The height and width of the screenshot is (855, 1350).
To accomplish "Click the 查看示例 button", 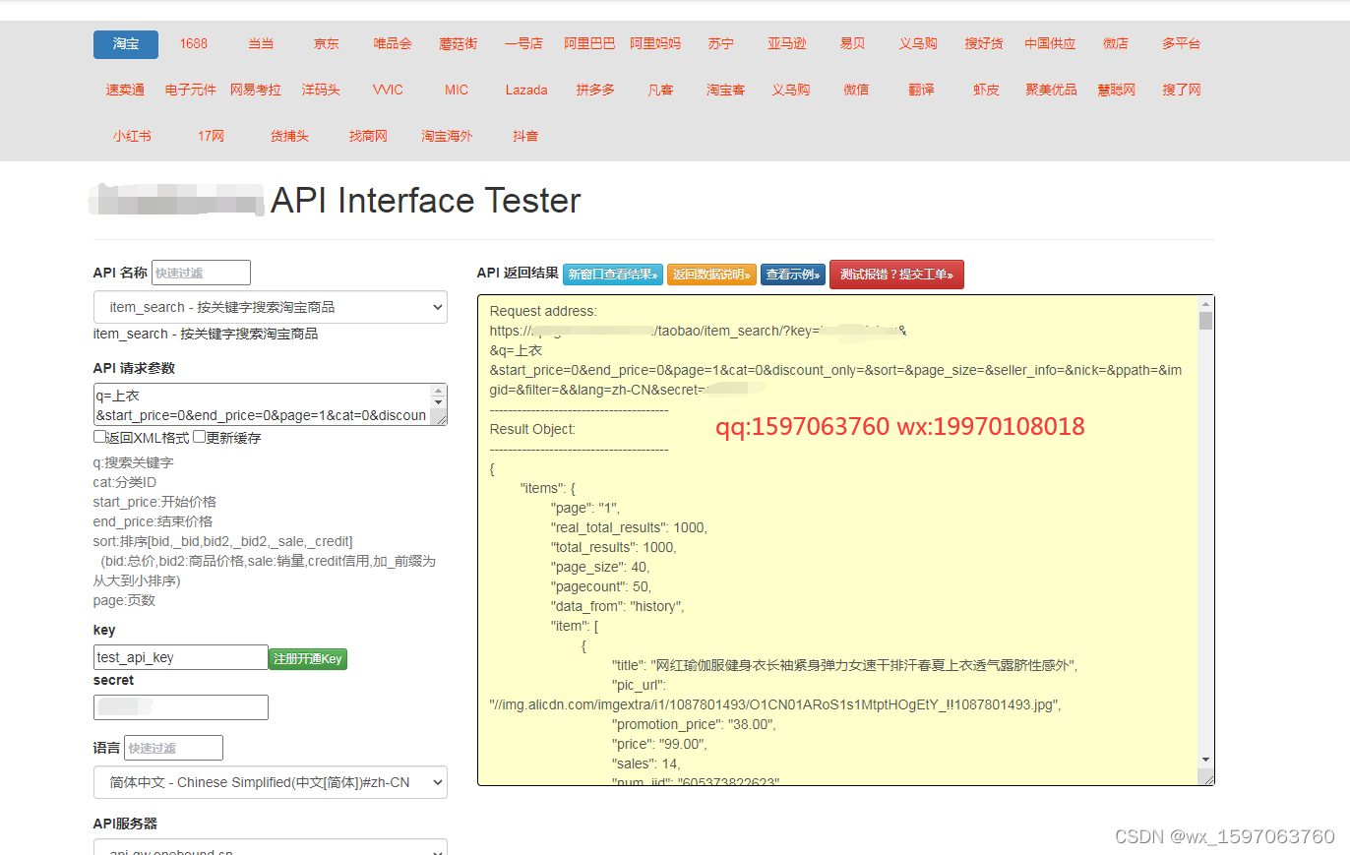I will pos(793,275).
